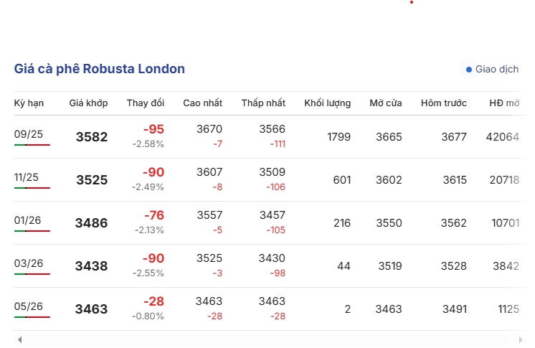Click the price range bar under 01/26
The height and width of the screenshot is (348, 535).
(x=32, y=231)
